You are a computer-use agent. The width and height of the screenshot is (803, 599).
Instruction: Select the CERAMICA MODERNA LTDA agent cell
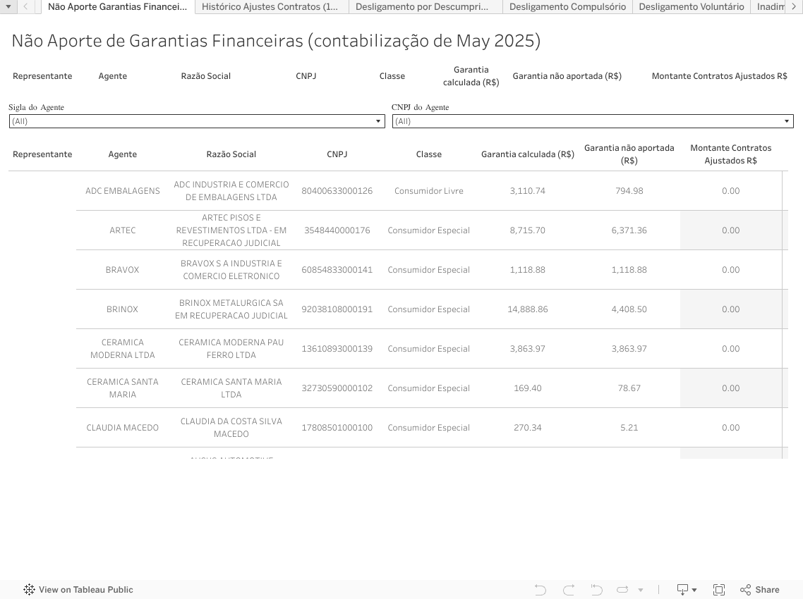(x=122, y=348)
